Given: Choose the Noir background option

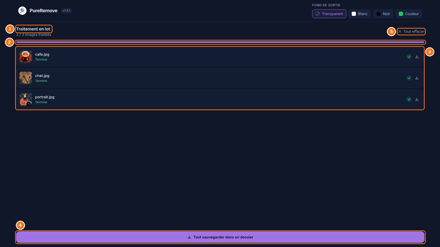Looking at the screenshot, I should 383,14.
